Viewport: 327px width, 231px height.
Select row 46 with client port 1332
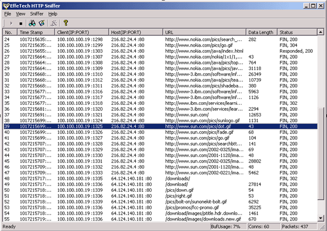coord(161,167)
